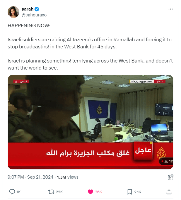Open the Al Jazeera raid video thumbnail

[x=90, y=122]
